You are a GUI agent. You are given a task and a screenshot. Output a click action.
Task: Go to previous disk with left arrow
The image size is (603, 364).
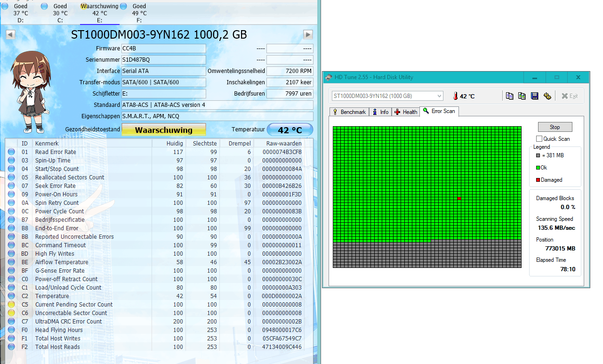(x=10, y=34)
